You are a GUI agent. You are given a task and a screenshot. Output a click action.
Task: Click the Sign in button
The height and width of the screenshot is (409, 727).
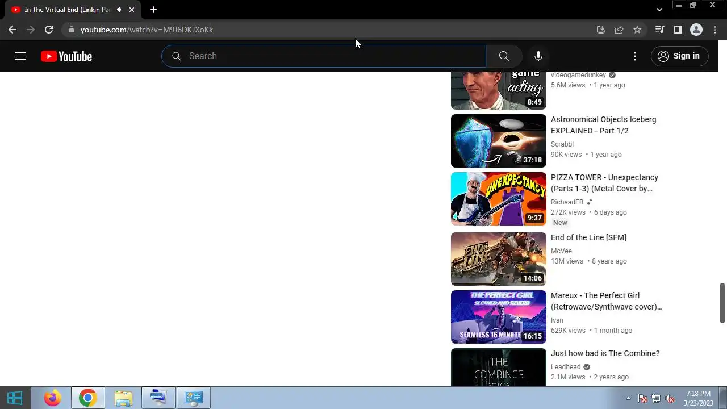[679, 56]
